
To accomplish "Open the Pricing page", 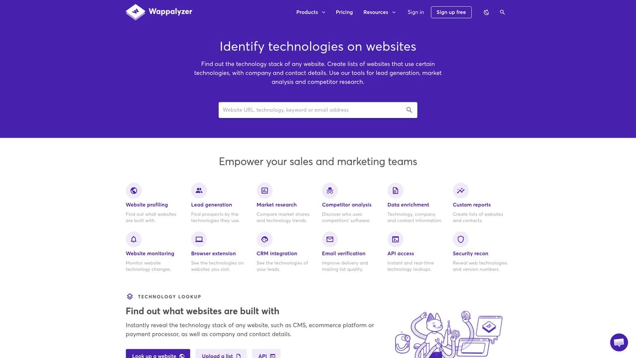I will [344, 12].
